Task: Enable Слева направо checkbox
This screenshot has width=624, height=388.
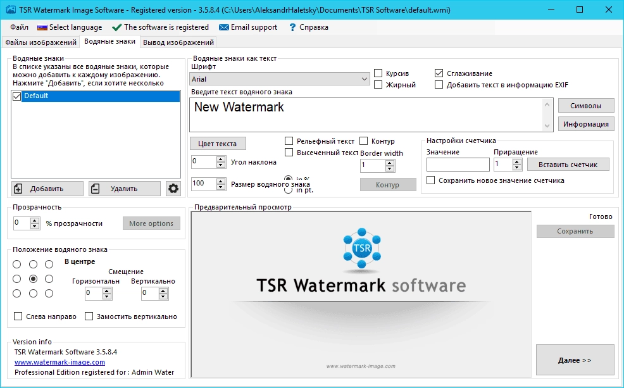Action: (x=18, y=316)
